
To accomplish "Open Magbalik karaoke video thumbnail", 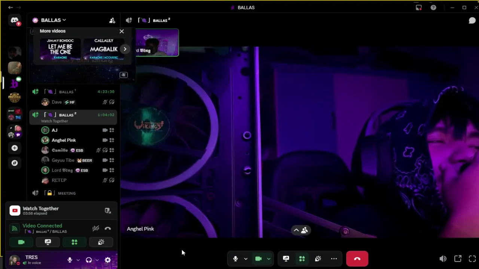I will [x=104, y=49].
